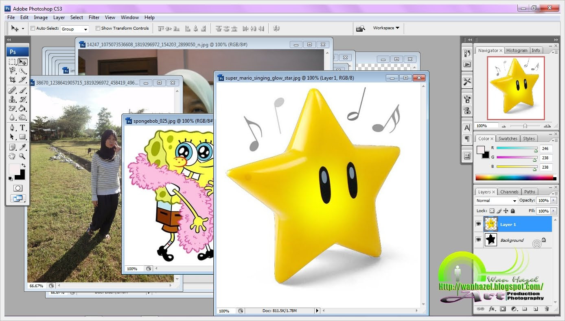Toggle lock all padlock icon
Viewport: 565px width, 321px height.
(512, 211)
